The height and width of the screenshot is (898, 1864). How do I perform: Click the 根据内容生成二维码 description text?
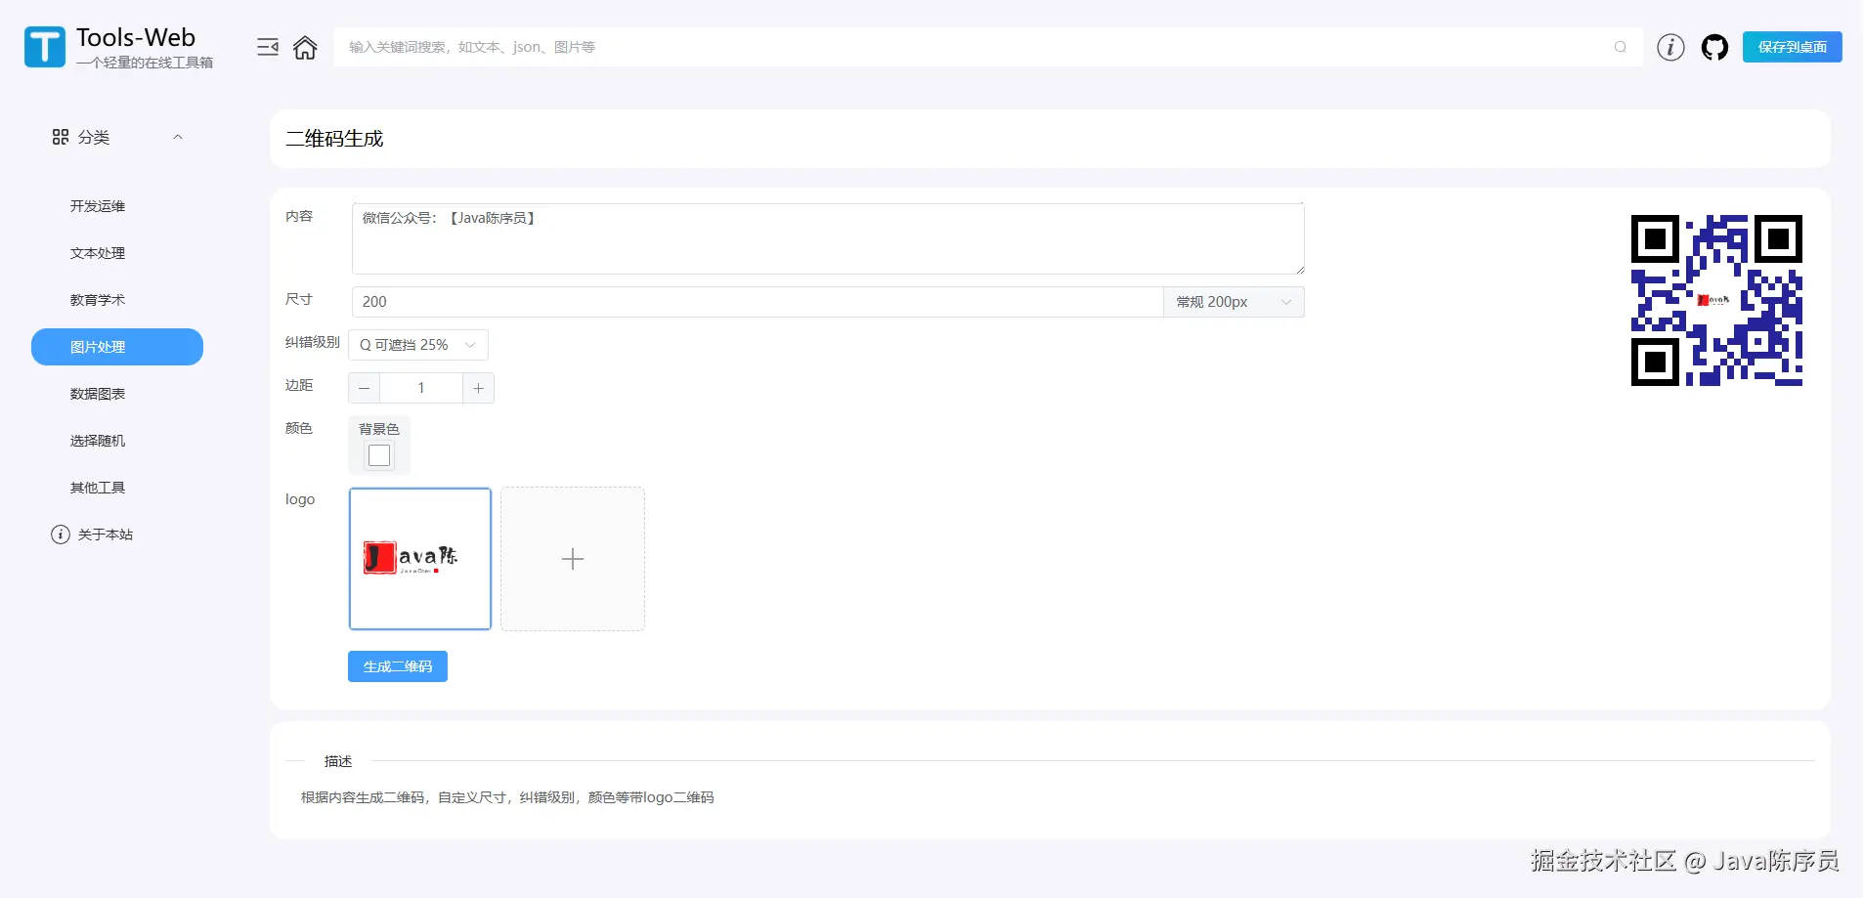(507, 797)
